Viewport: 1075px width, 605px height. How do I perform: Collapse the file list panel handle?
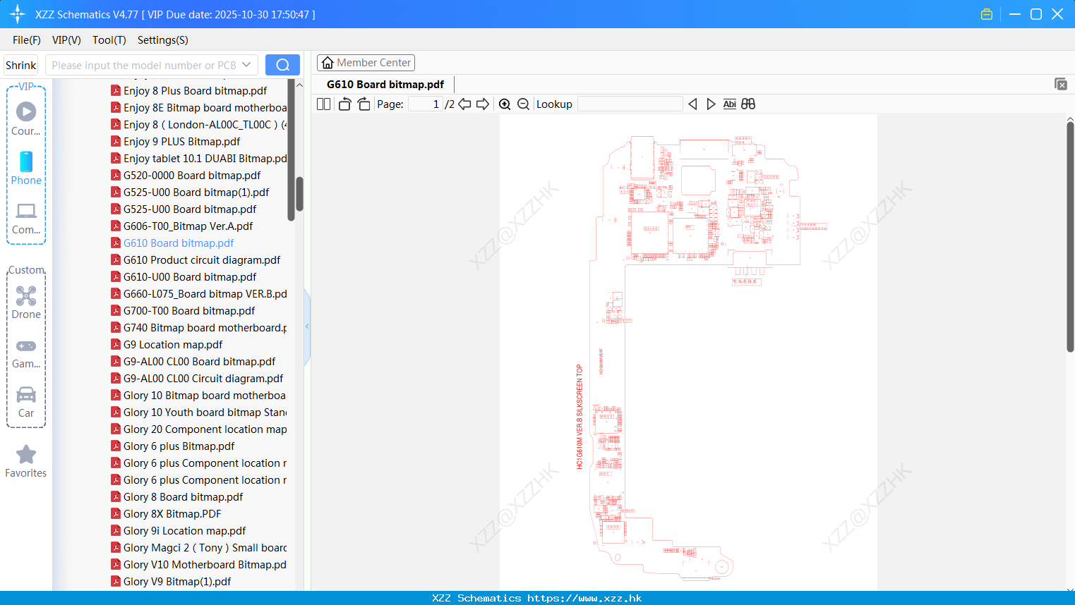coord(307,326)
